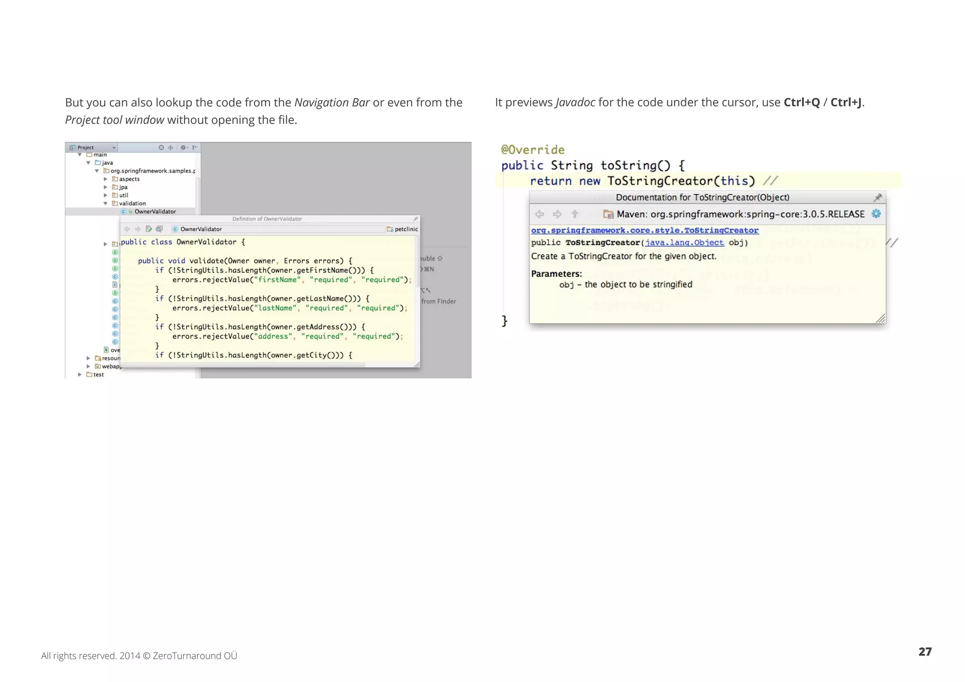The height and width of the screenshot is (682, 965).
Task: Click the @Override annotation in the editor
Action: click(x=532, y=150)
